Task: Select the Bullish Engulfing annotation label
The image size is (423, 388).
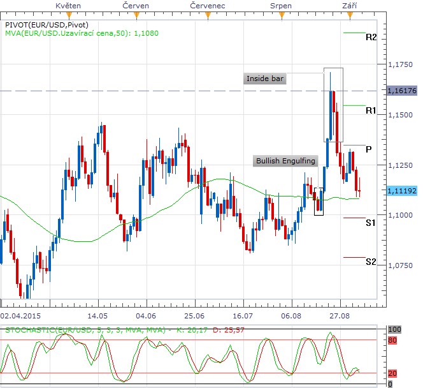Action: (285, 161)
